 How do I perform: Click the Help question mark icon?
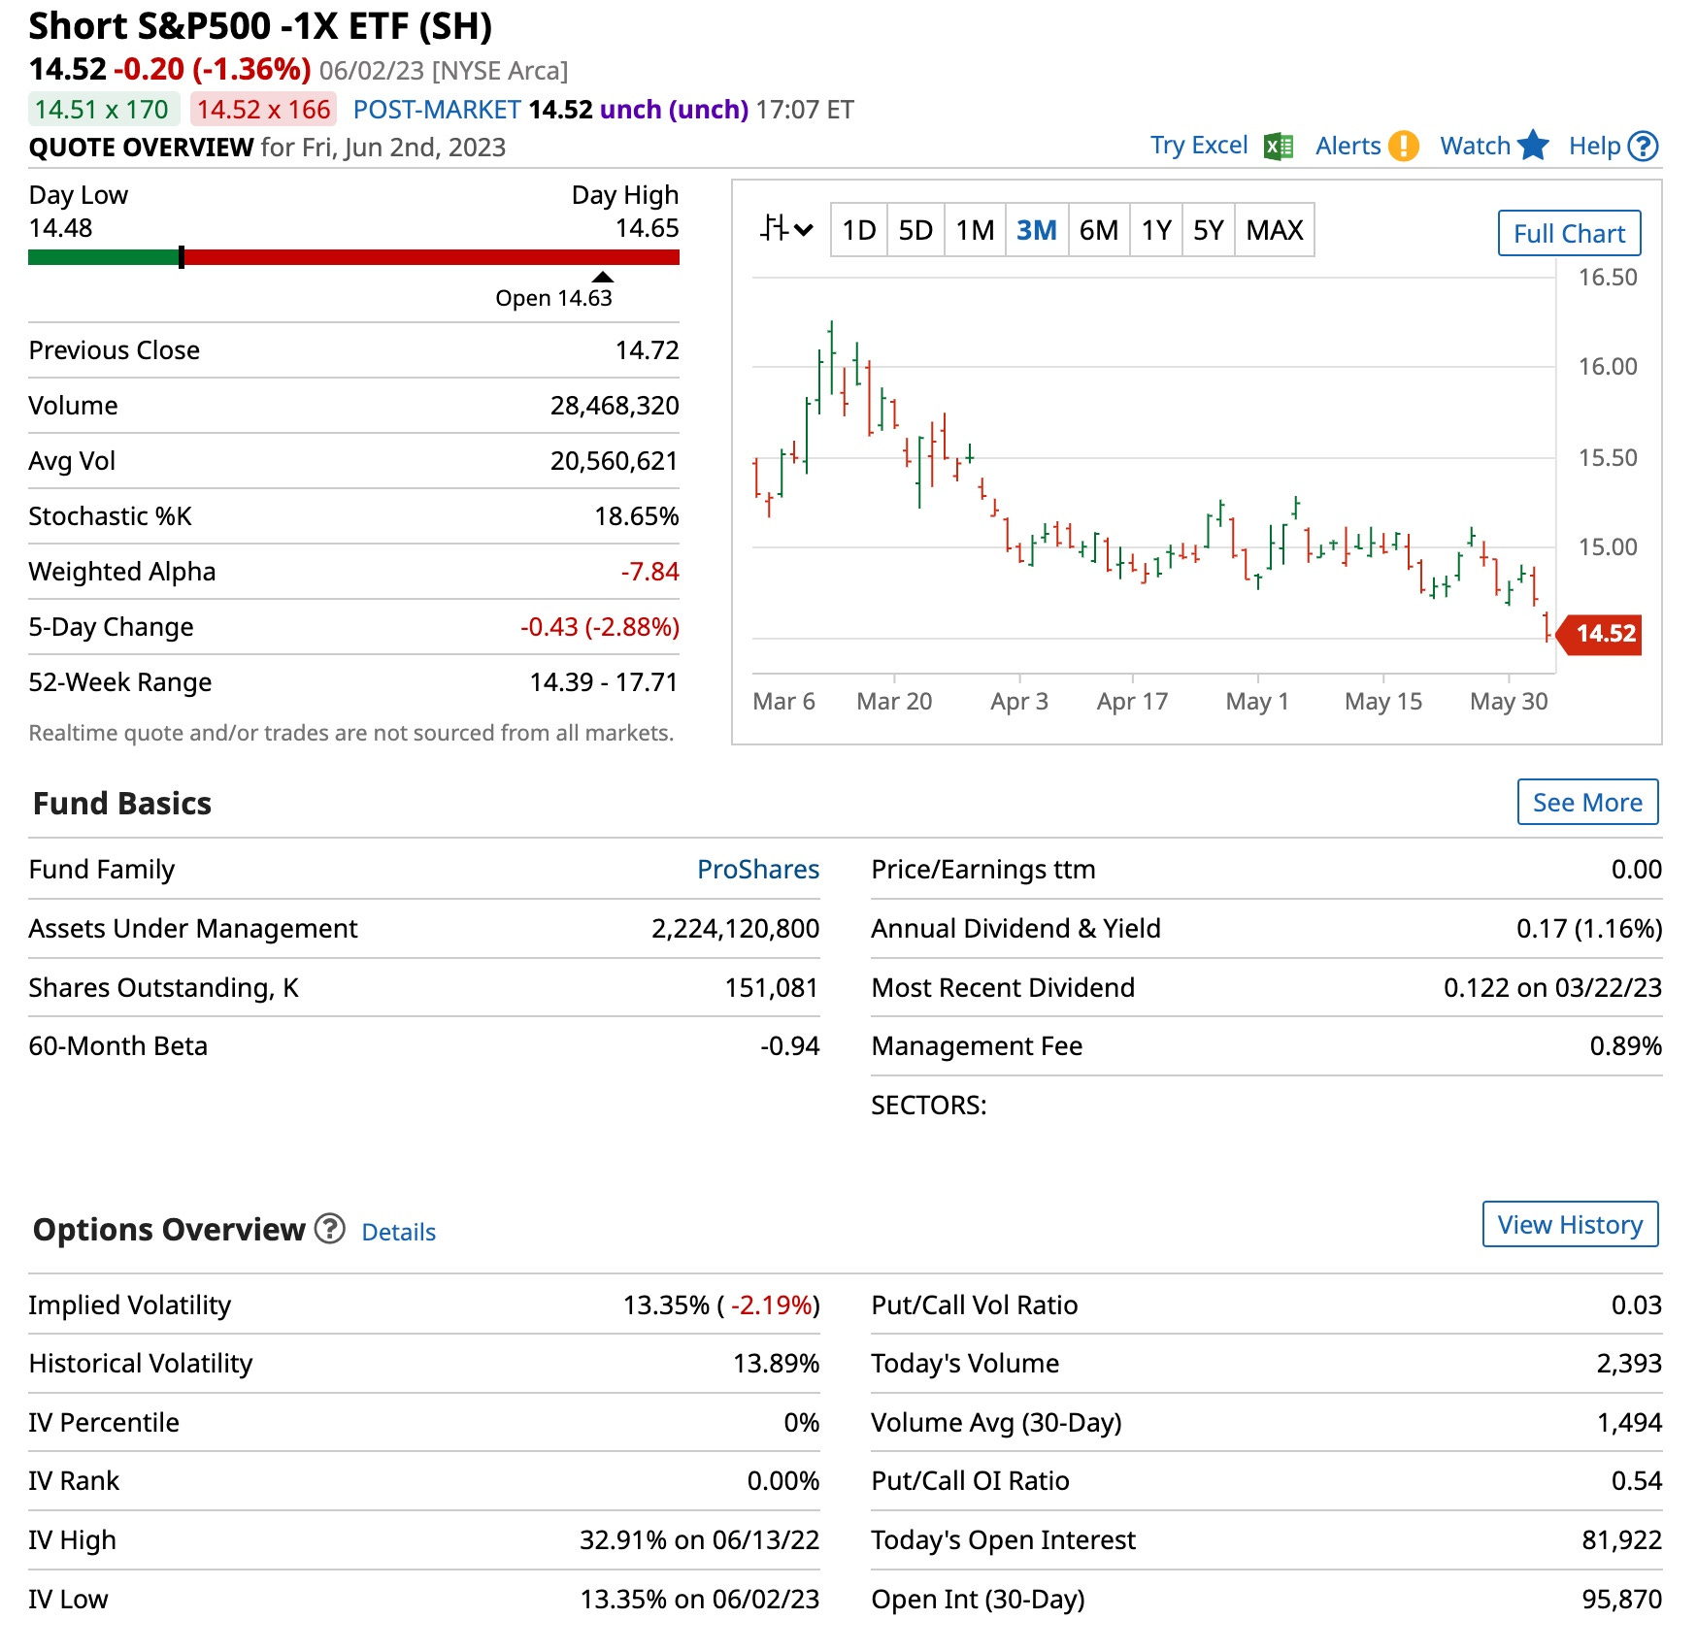(1643, 147)
